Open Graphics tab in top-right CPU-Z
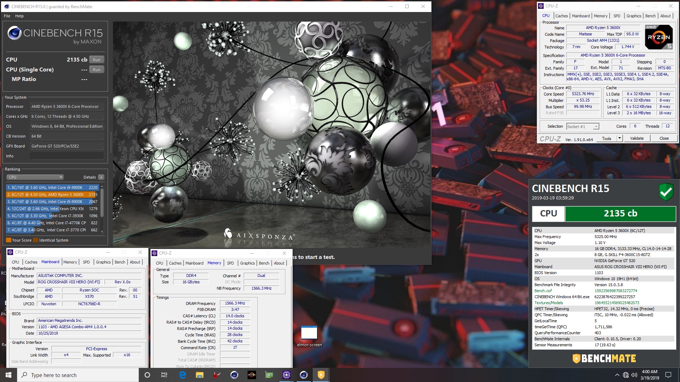680x382 pixels. (x=634, y=16)
